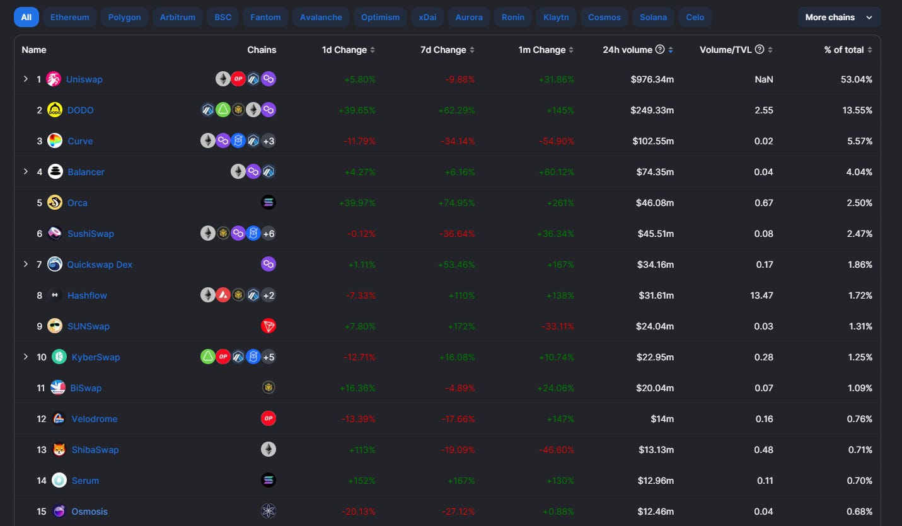
Task: Click the Optimism chain icon in Uniswap's row
Action: coord(238,79)
